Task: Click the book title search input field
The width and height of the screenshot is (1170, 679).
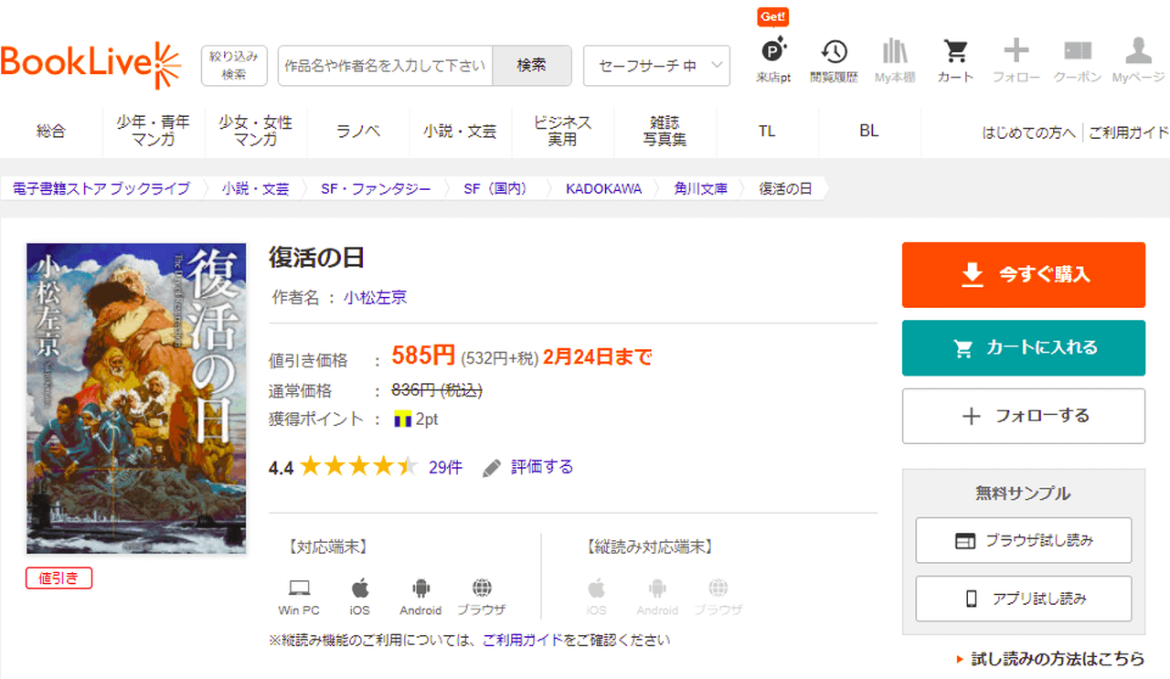Action: click(x=385, y=66)
